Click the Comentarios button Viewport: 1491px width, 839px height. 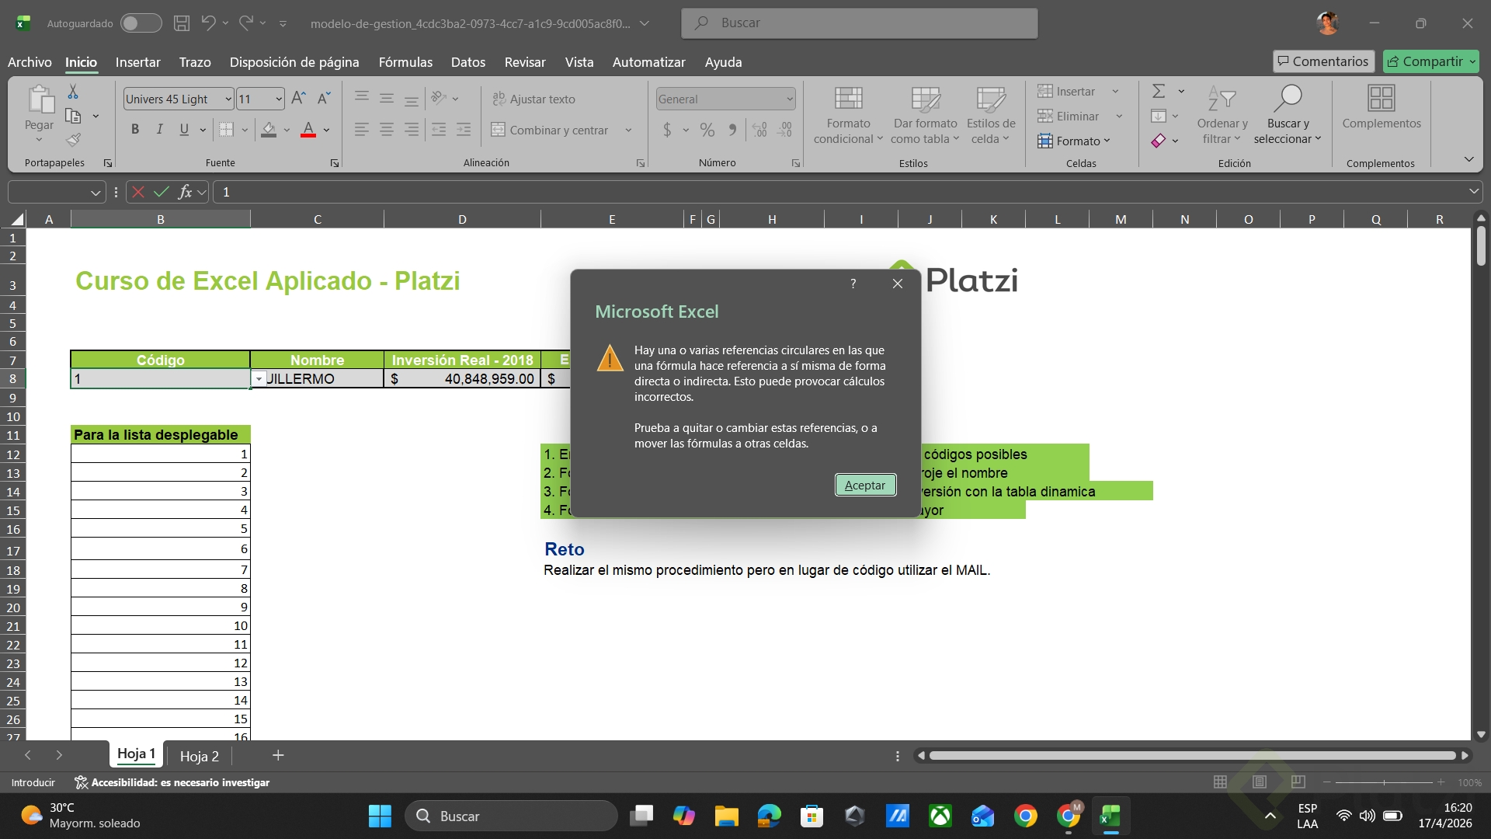1323,61
